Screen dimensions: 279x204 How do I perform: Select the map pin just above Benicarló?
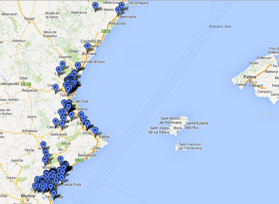(x=118, y=11)
